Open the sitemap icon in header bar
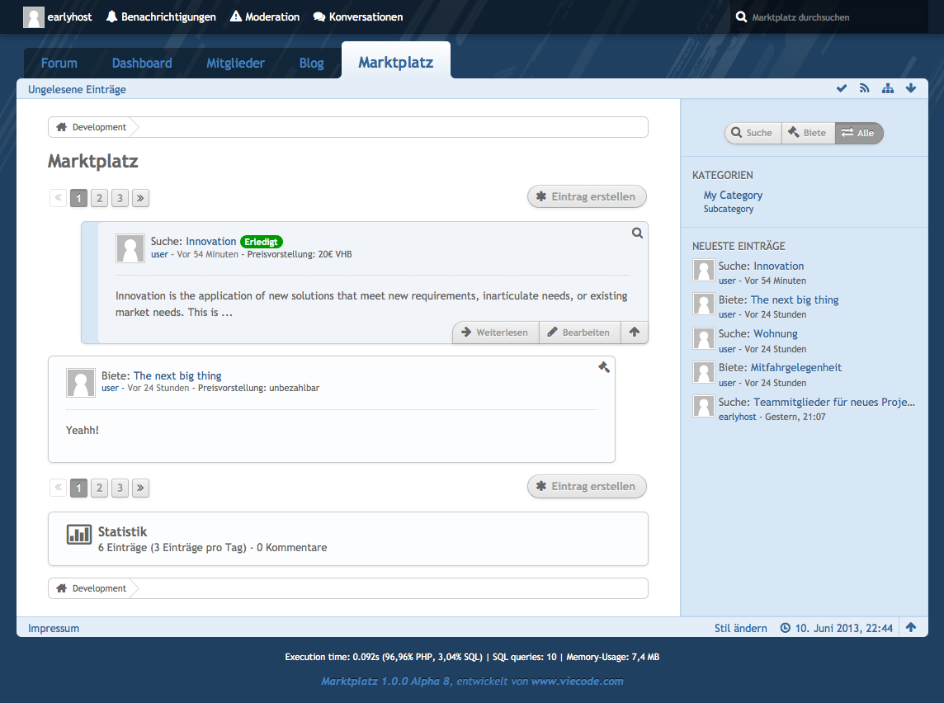 click(888, 88)
